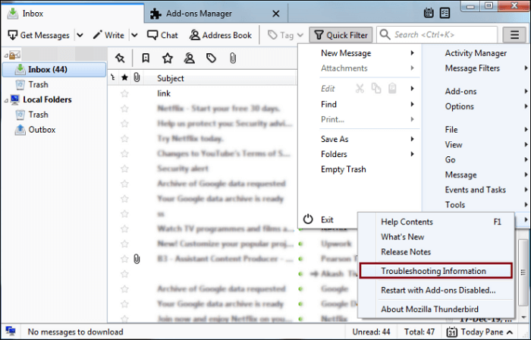
Task: Filter starred messages in quick filter bar
Action: [168, 58]
